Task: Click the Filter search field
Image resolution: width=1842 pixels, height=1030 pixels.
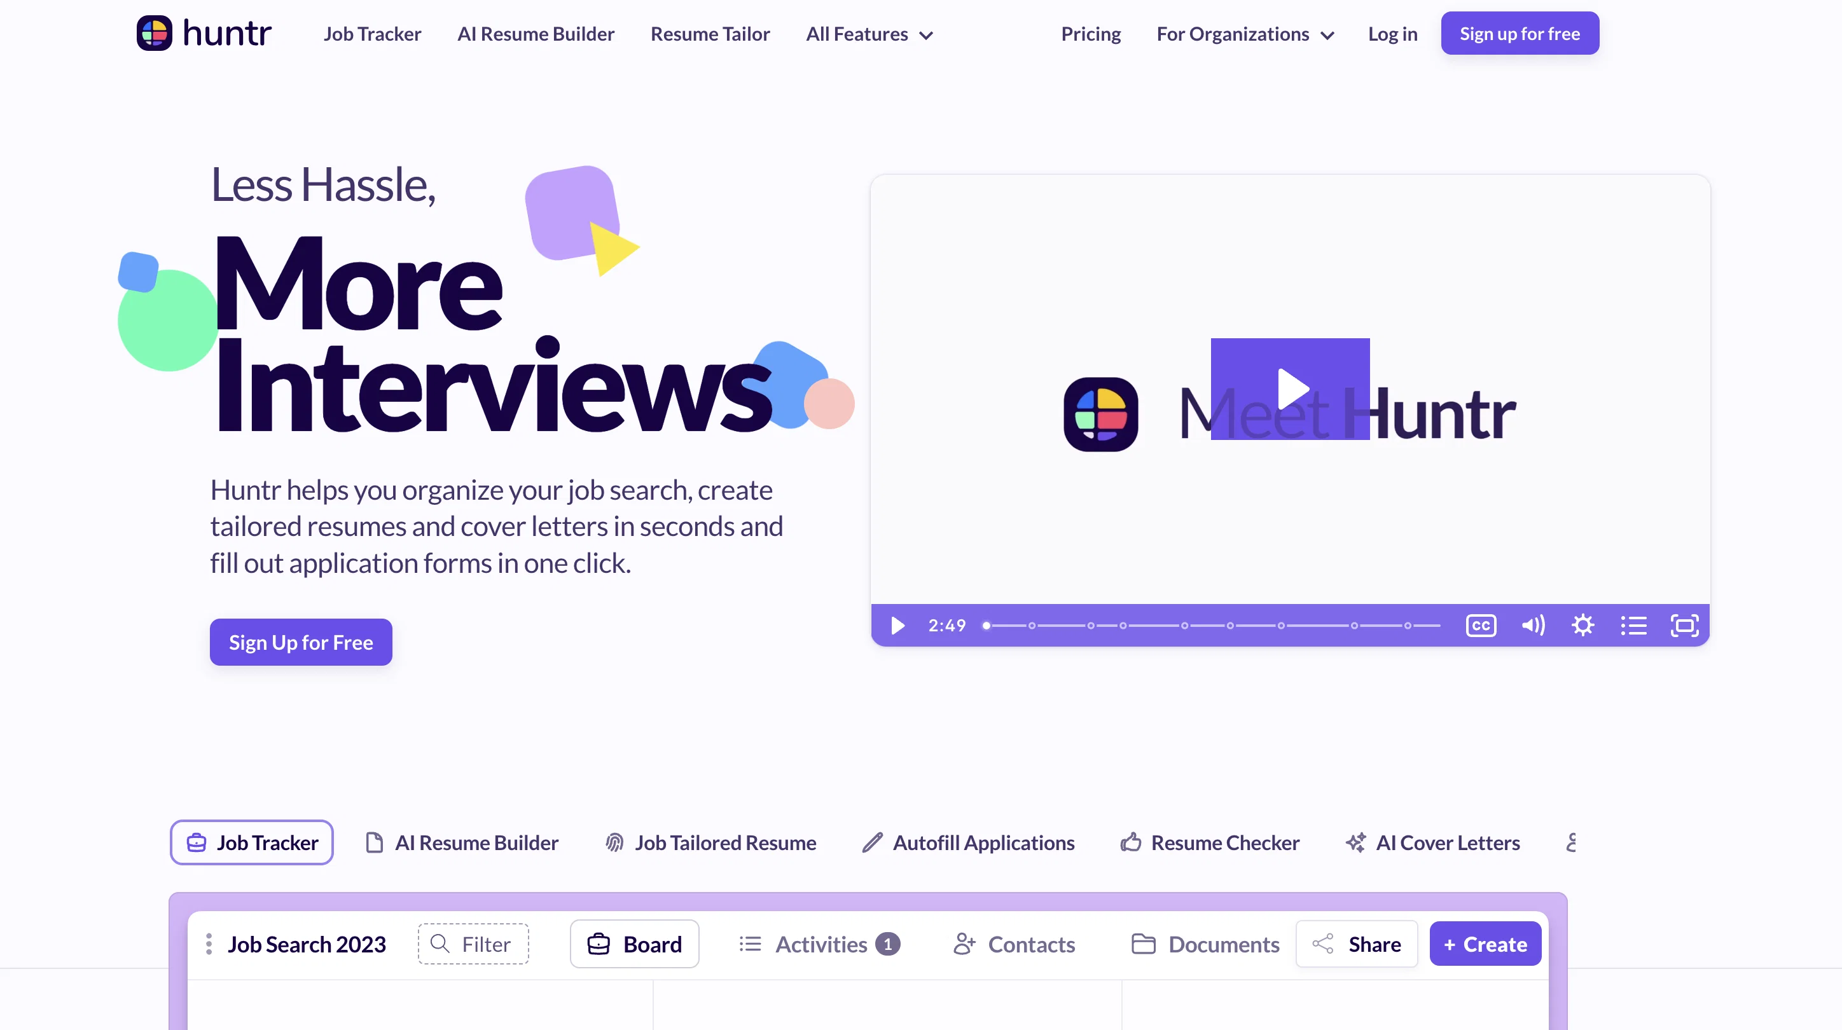Action: [x=473, y=944]
